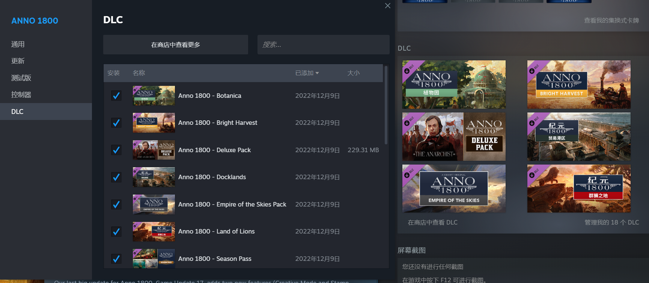Click the 在商店中查看更多 button
649x283 pixels.
(x=176, y=45)
